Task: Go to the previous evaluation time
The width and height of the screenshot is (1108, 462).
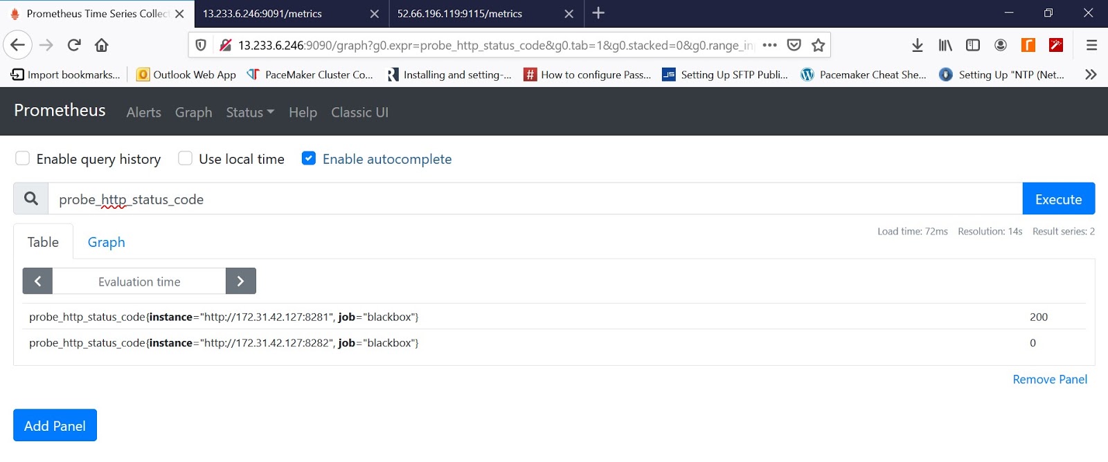Action: click(x=37, y=281)
